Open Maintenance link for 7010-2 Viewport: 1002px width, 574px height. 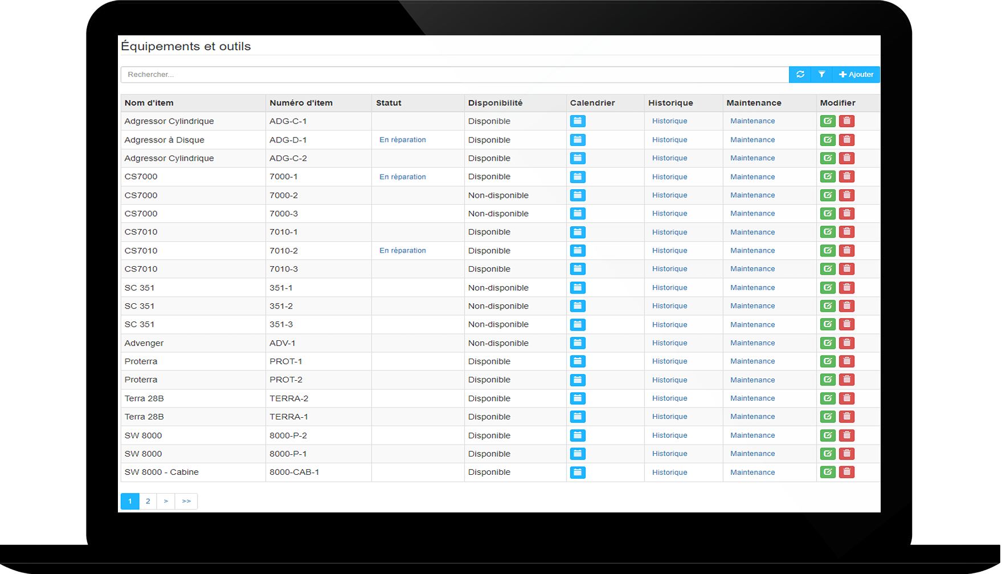click(752, 250)
